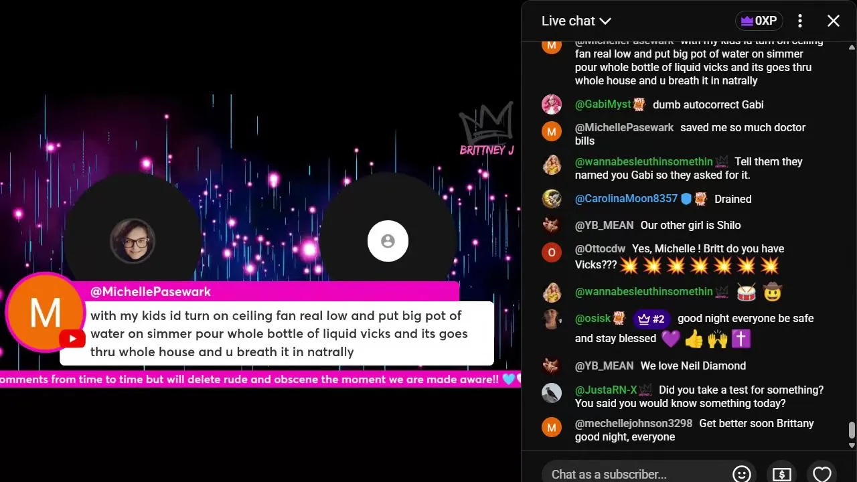Close the live chat panel

click(834, 21)
